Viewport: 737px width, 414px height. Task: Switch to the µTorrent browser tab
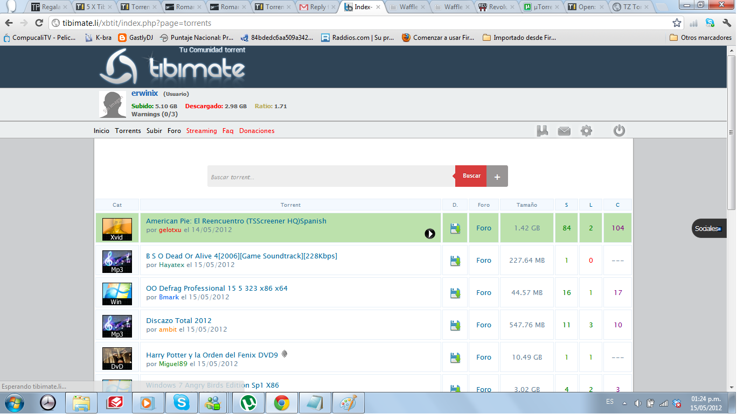point(542,7)
